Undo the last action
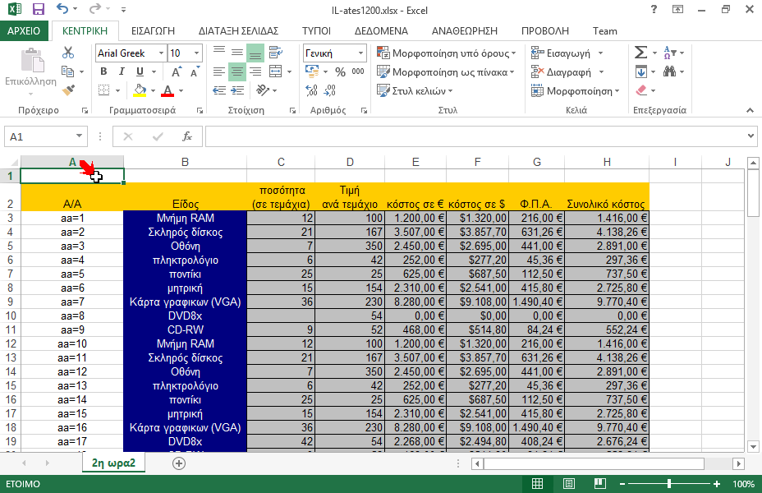 [62, 9]
